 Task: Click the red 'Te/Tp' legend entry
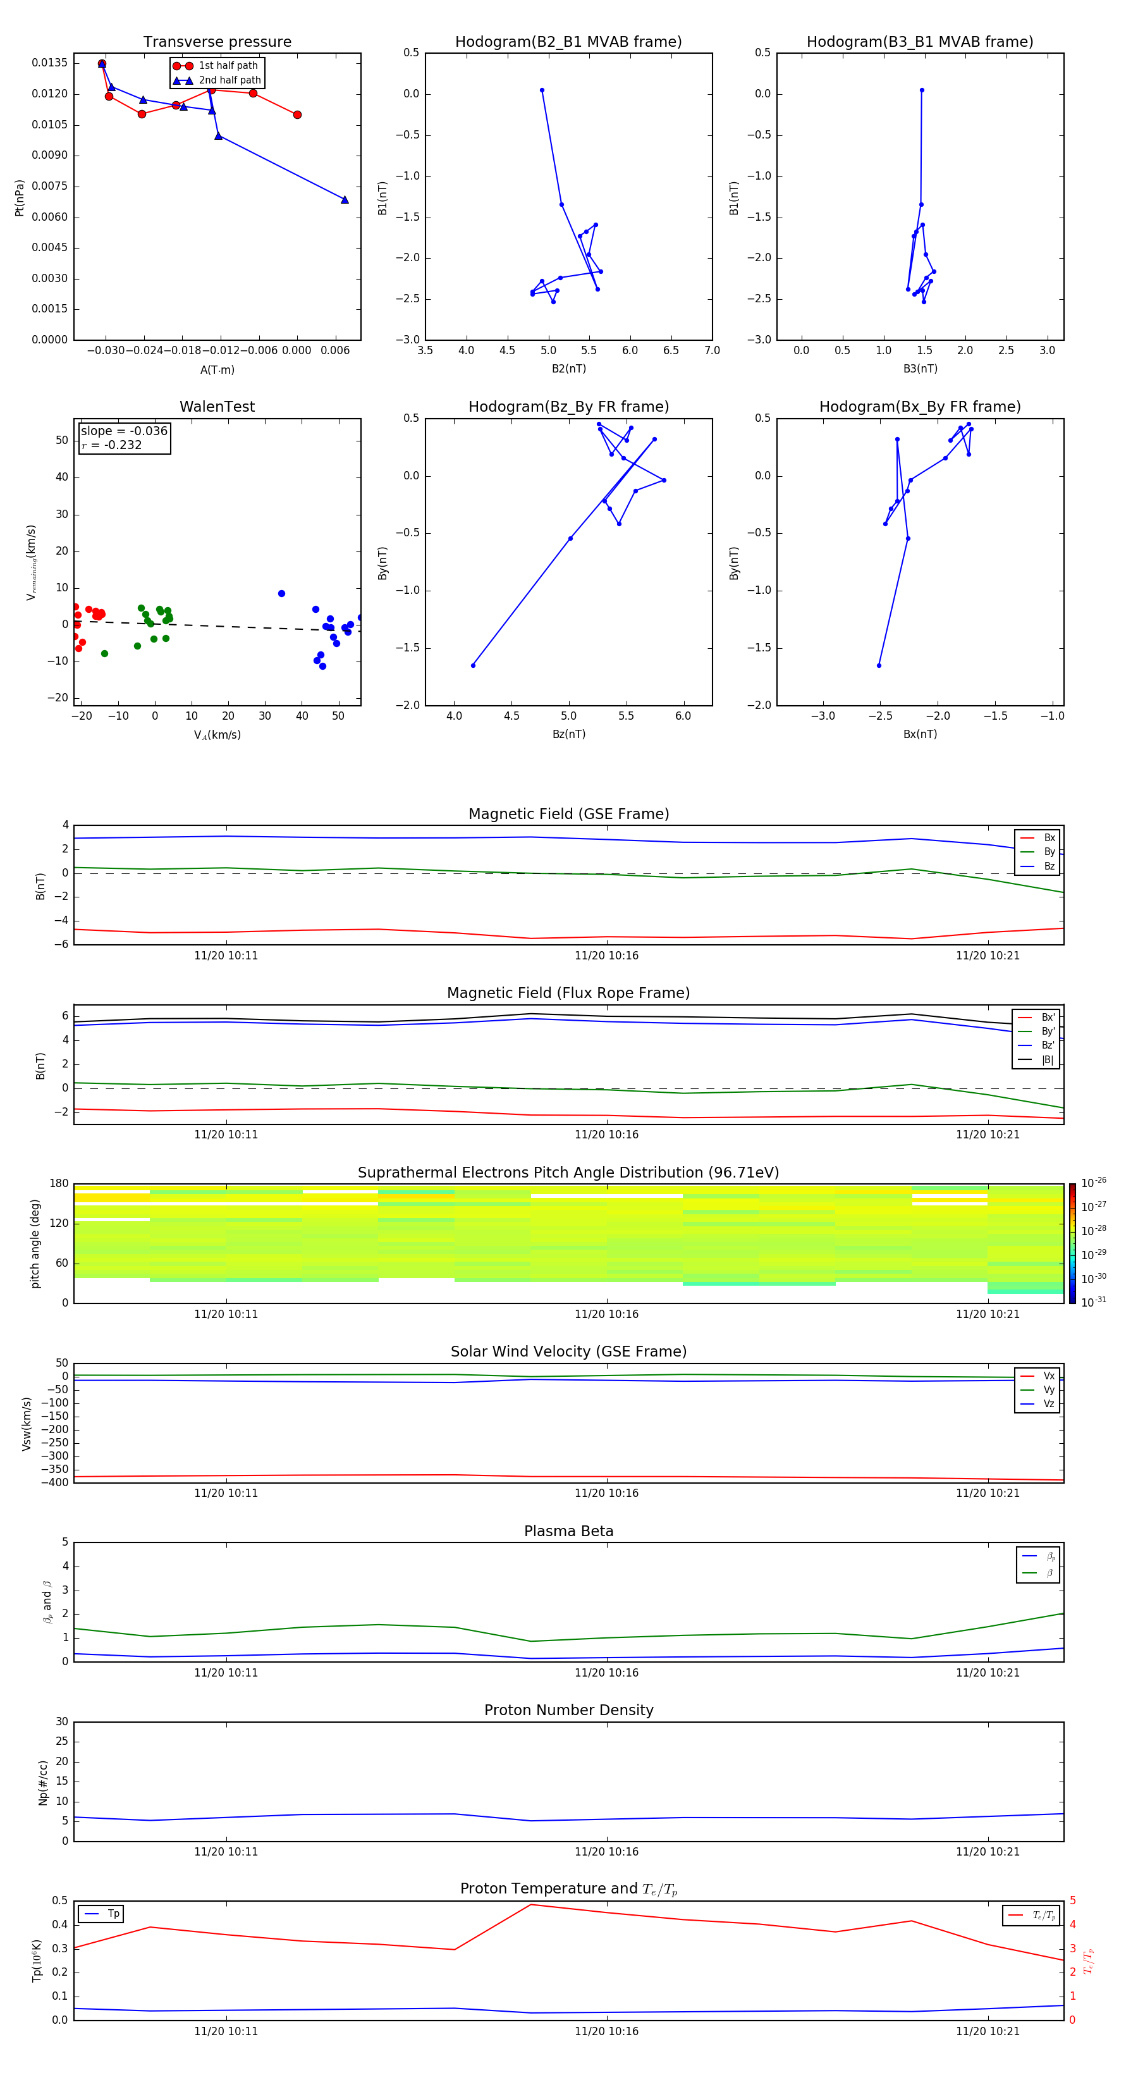coord(1031,1915)
